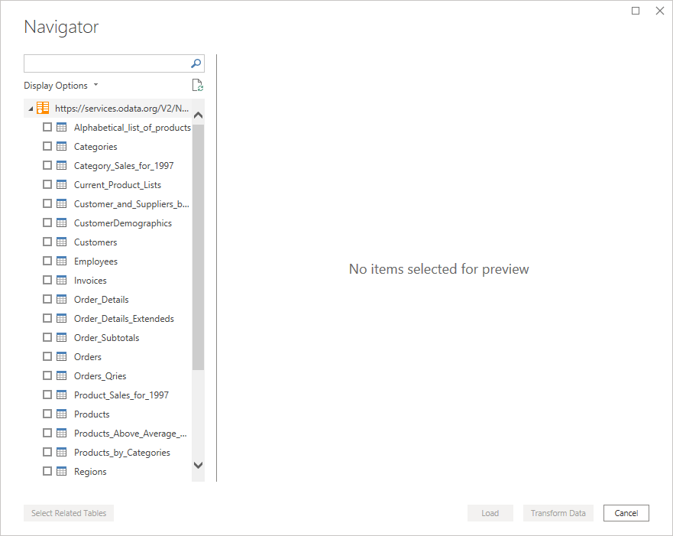Click table icon beside Product_Sales_for_1997

coord(62,395)
